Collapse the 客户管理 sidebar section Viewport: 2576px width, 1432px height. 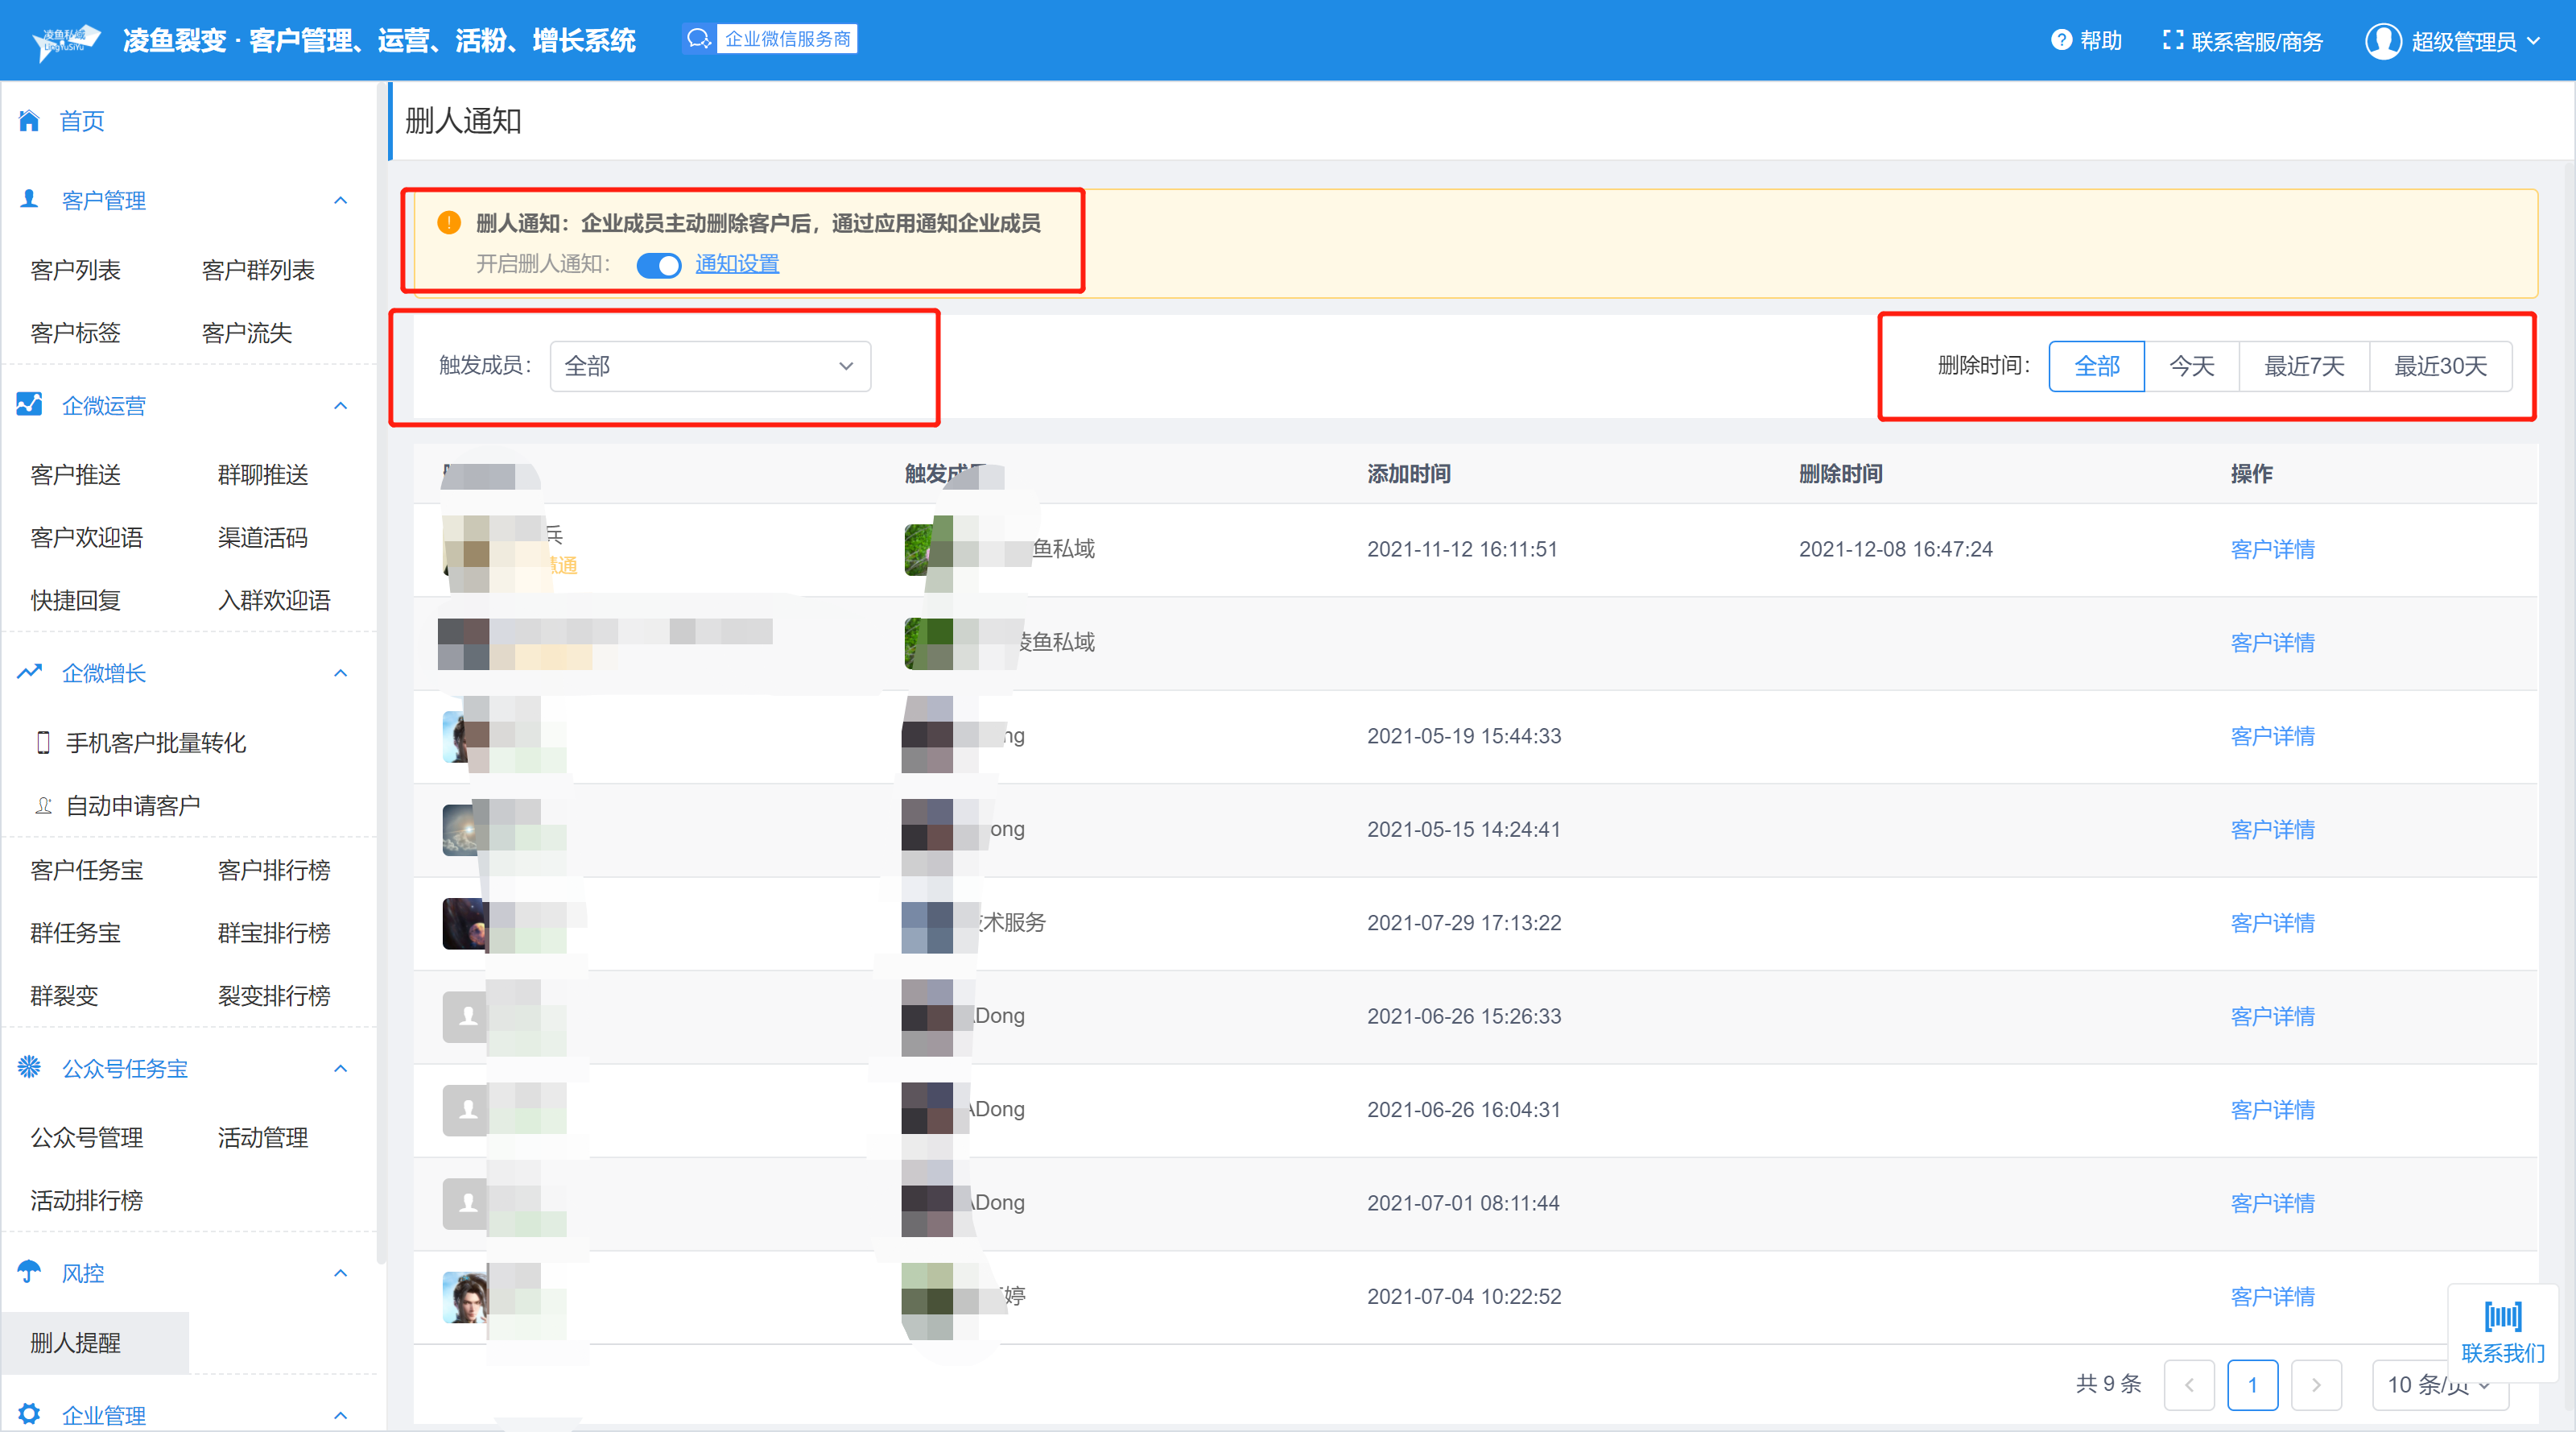coord(340,200)
